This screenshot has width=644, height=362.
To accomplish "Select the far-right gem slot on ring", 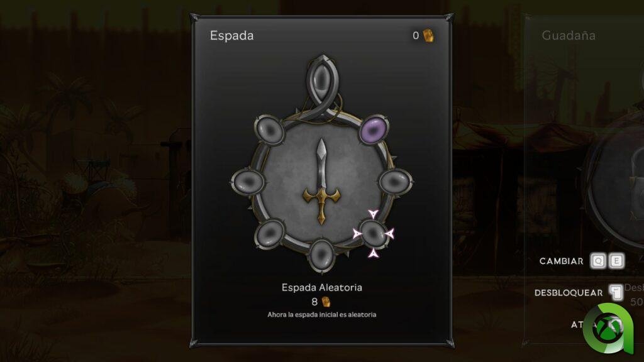I will (395, 181).
